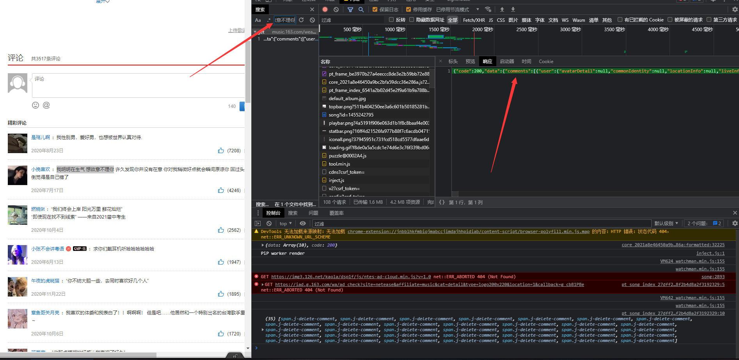Image resolution: width=739 pixels, height=360 pixels.
Task: Open the top context dropdown in console
Action: 286,223
